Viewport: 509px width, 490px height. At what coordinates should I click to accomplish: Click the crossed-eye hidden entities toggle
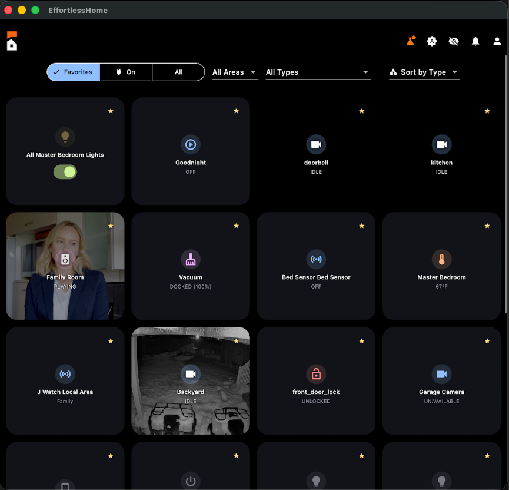[x=454, y=41]
